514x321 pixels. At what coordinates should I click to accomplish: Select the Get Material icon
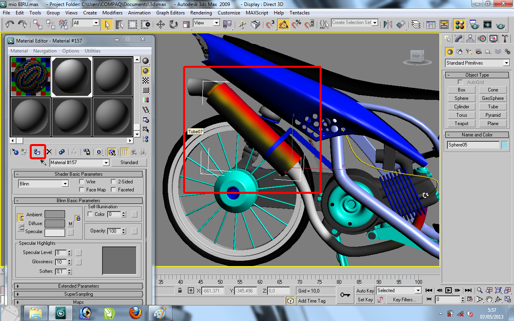click(15, 152)
